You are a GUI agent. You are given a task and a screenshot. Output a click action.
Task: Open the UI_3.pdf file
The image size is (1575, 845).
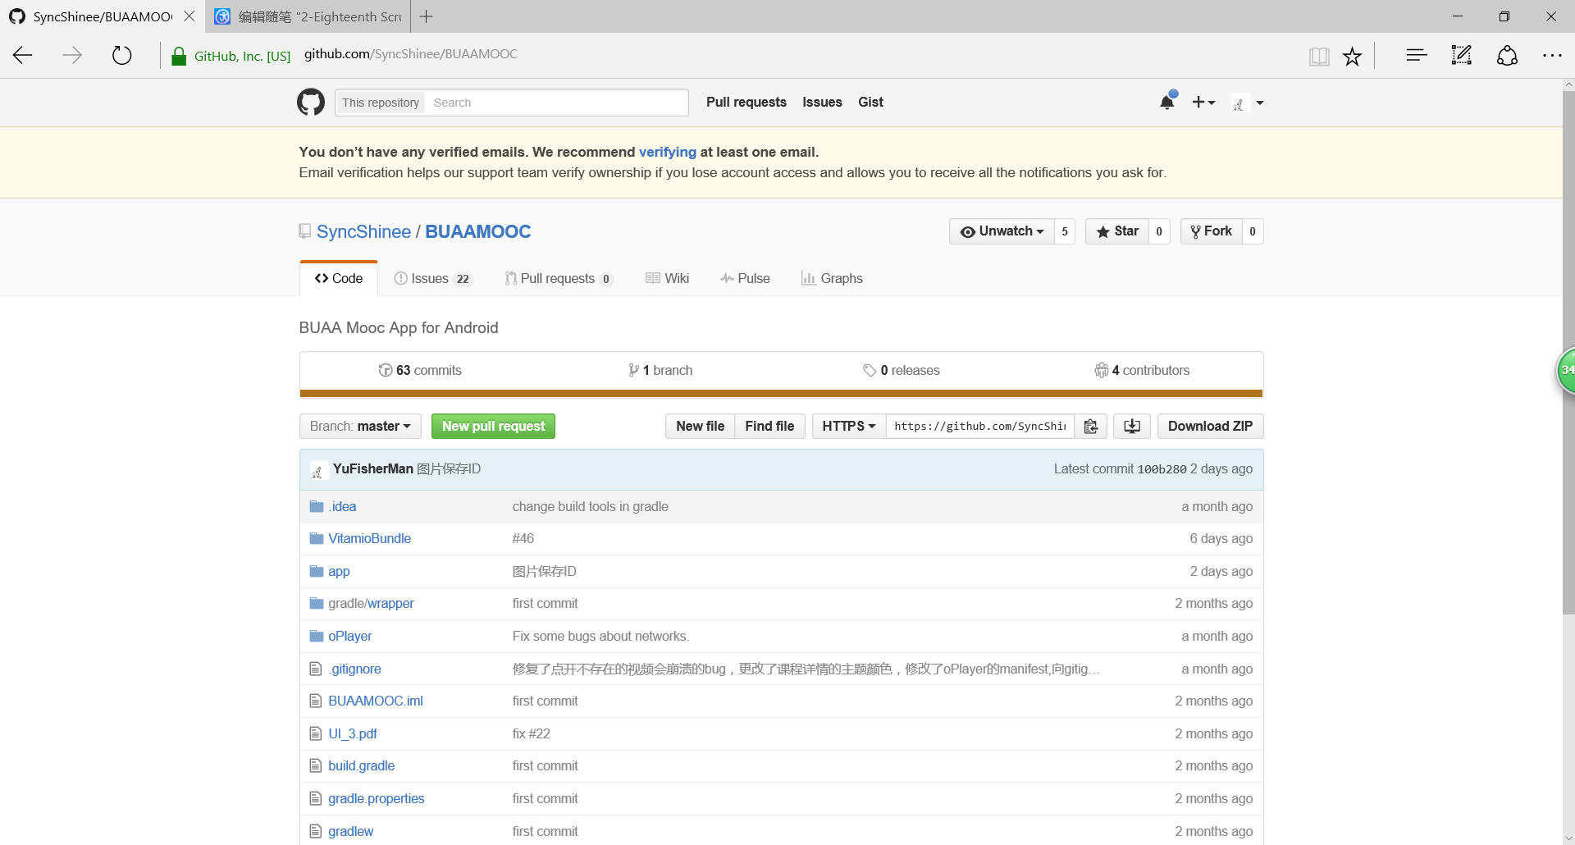click(353, 734)
